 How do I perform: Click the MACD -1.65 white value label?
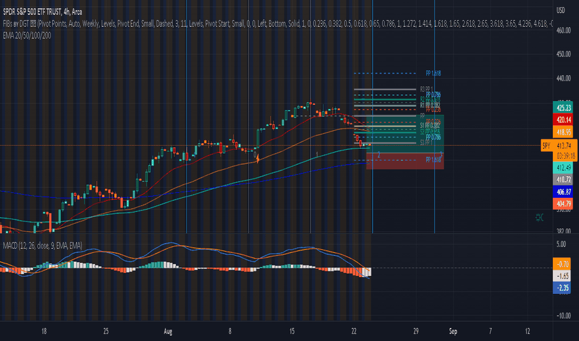click(x=562, y=276)
